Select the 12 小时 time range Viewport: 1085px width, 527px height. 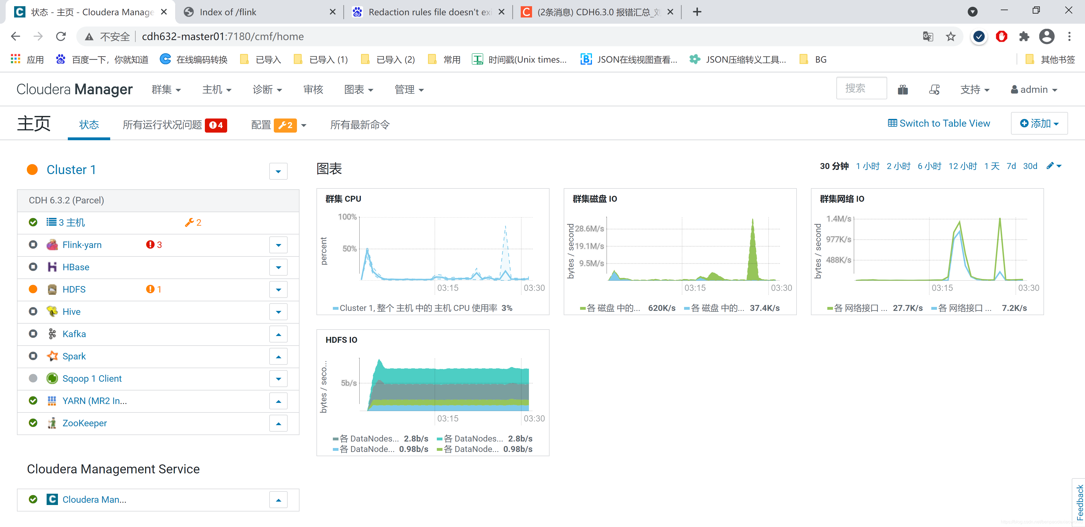[x=962, y=166]
